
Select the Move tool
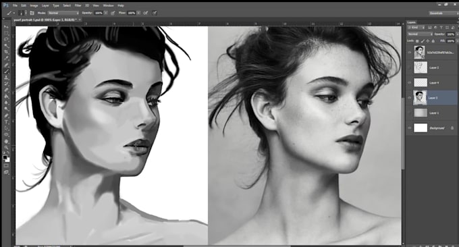pyautogui.click(x=6, y=27)
